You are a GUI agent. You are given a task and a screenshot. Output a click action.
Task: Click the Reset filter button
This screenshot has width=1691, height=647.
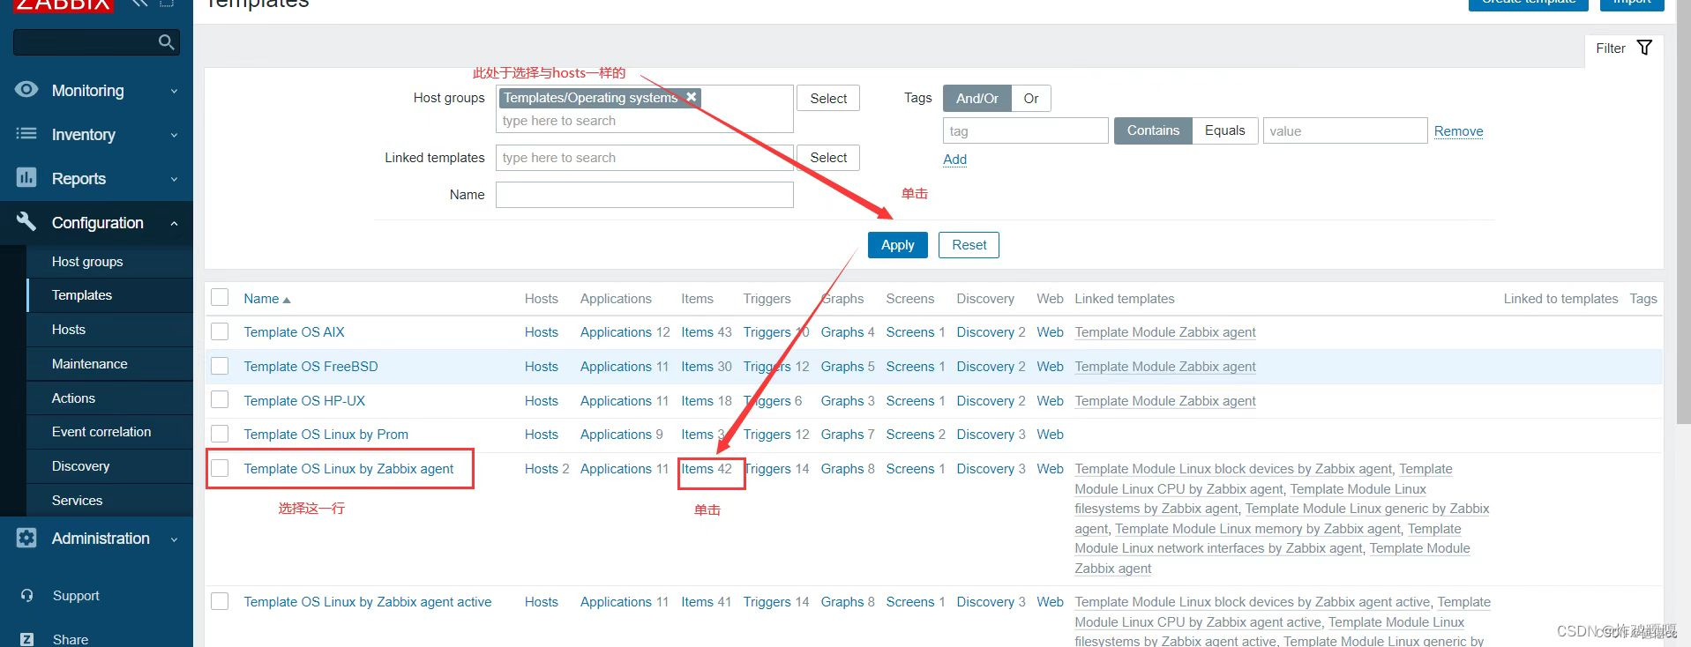[x=969, y=245]
